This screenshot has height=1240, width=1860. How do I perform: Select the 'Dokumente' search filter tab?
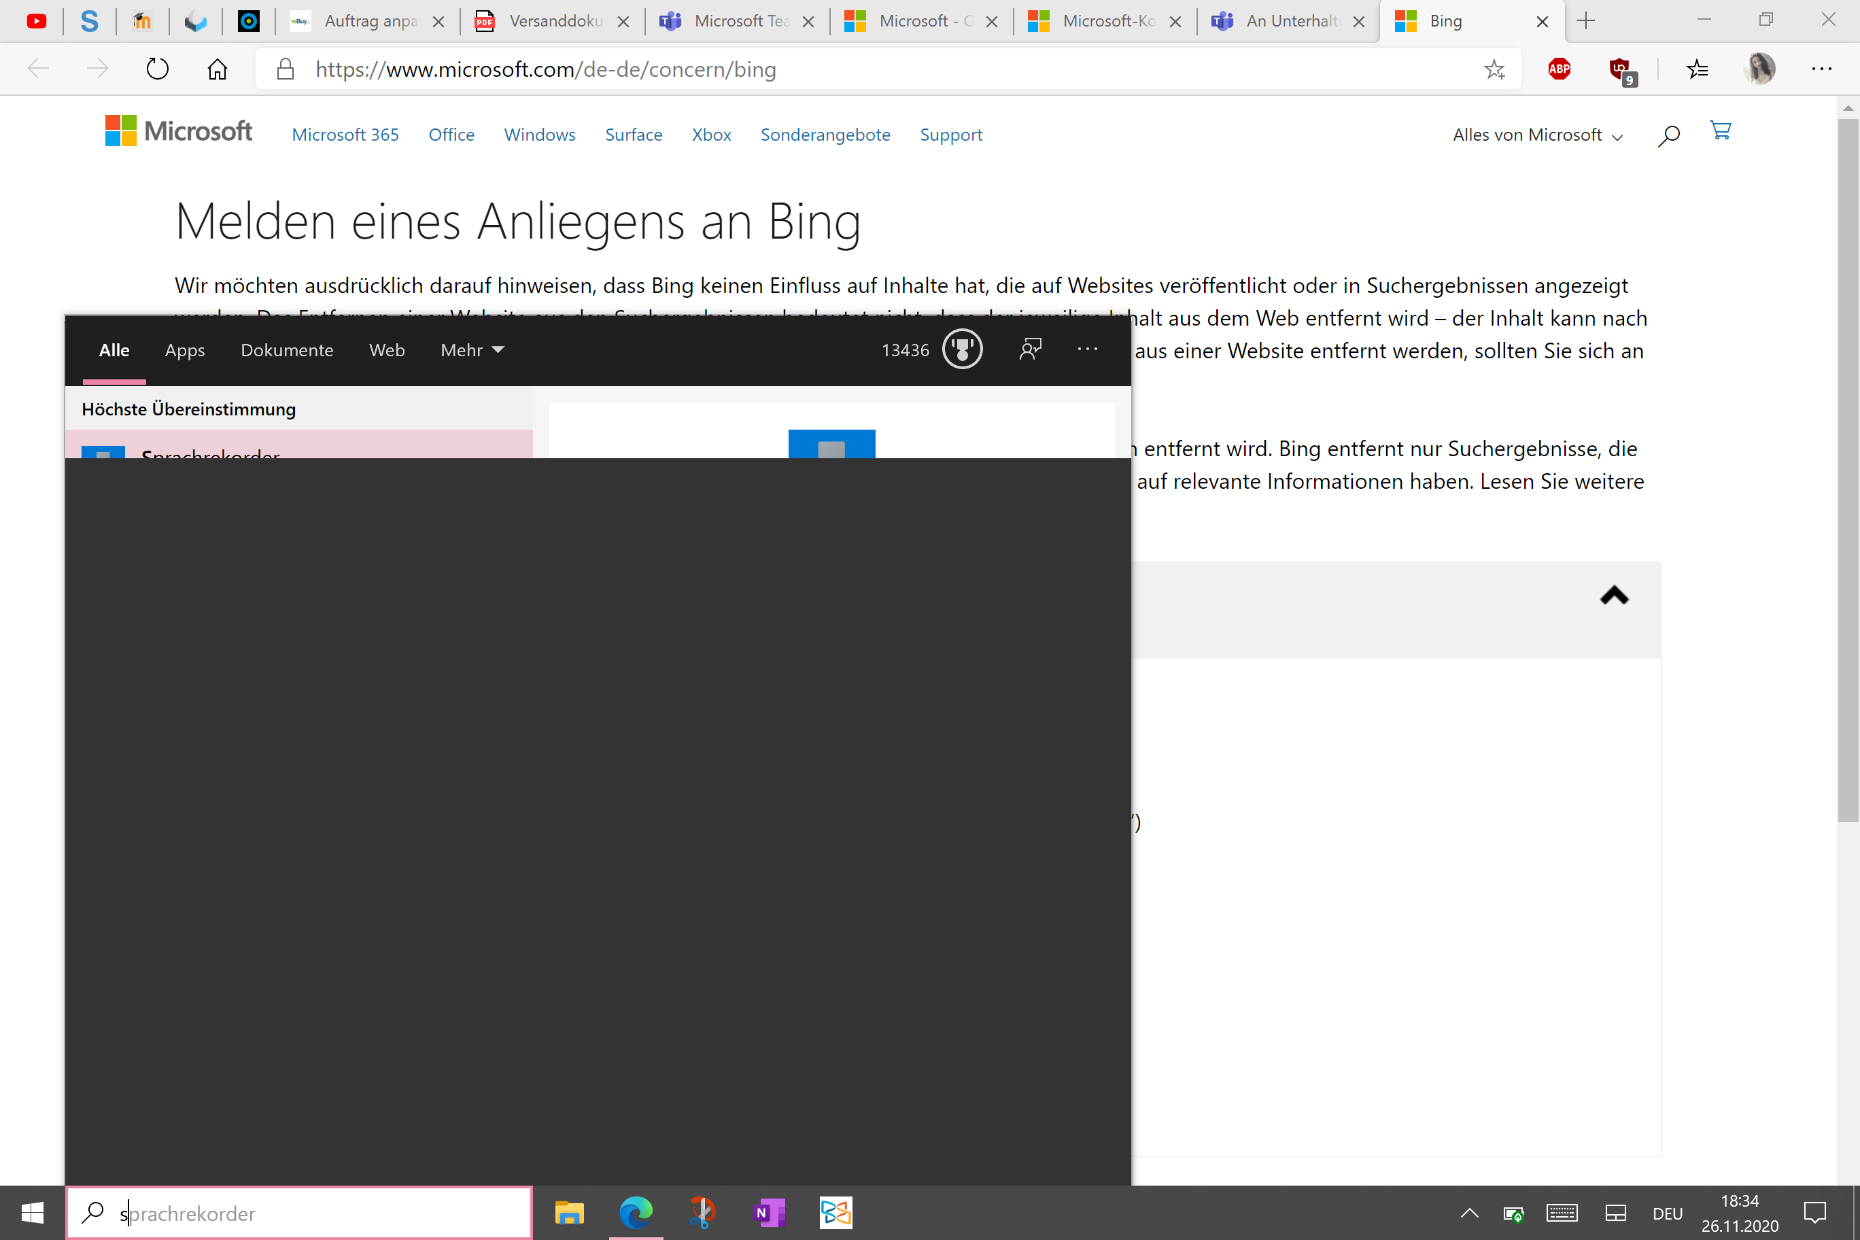point(287,350)
